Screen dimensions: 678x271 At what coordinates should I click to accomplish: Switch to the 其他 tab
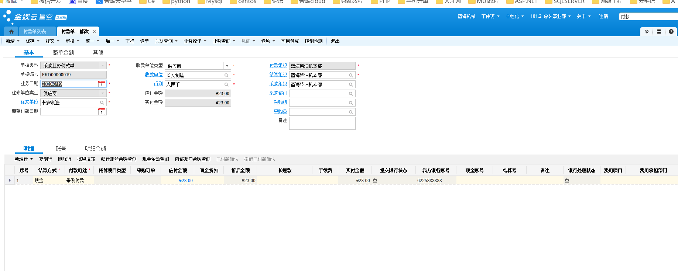(x=98, y=52)
